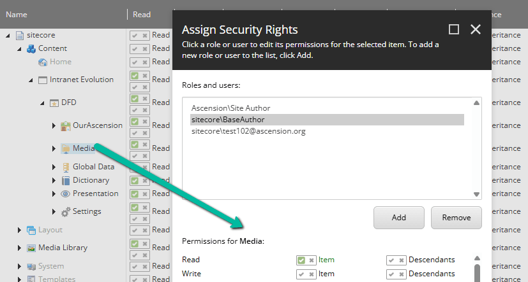
Task: Deny Read on Item for Media
Action: (312, 260)
